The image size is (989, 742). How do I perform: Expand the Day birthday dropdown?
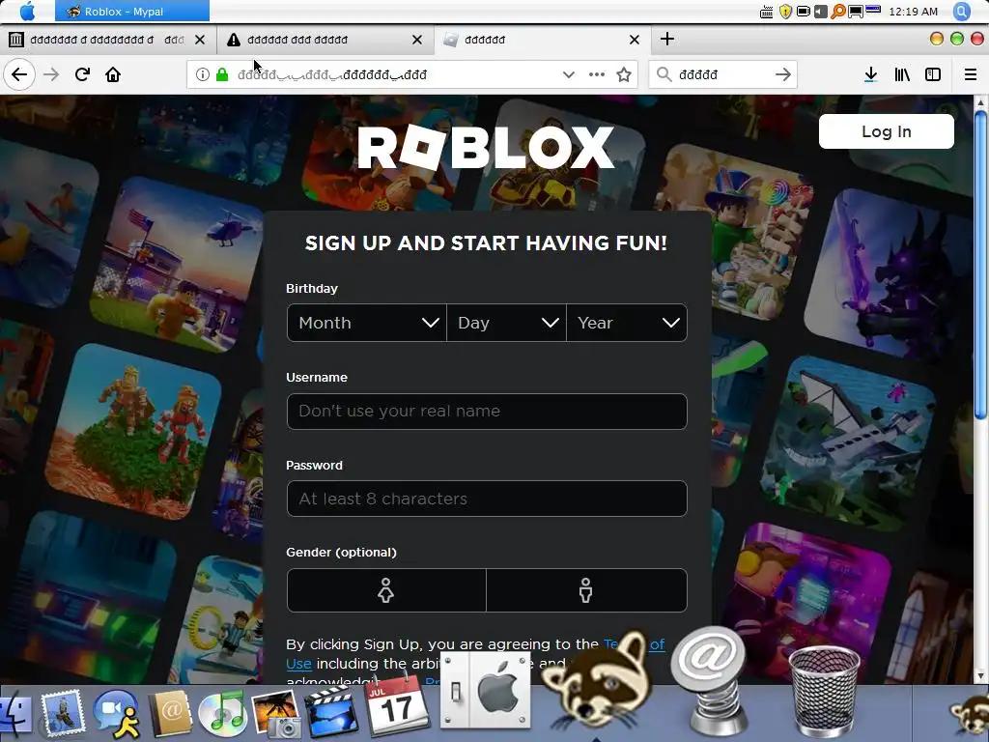(506, 323)
